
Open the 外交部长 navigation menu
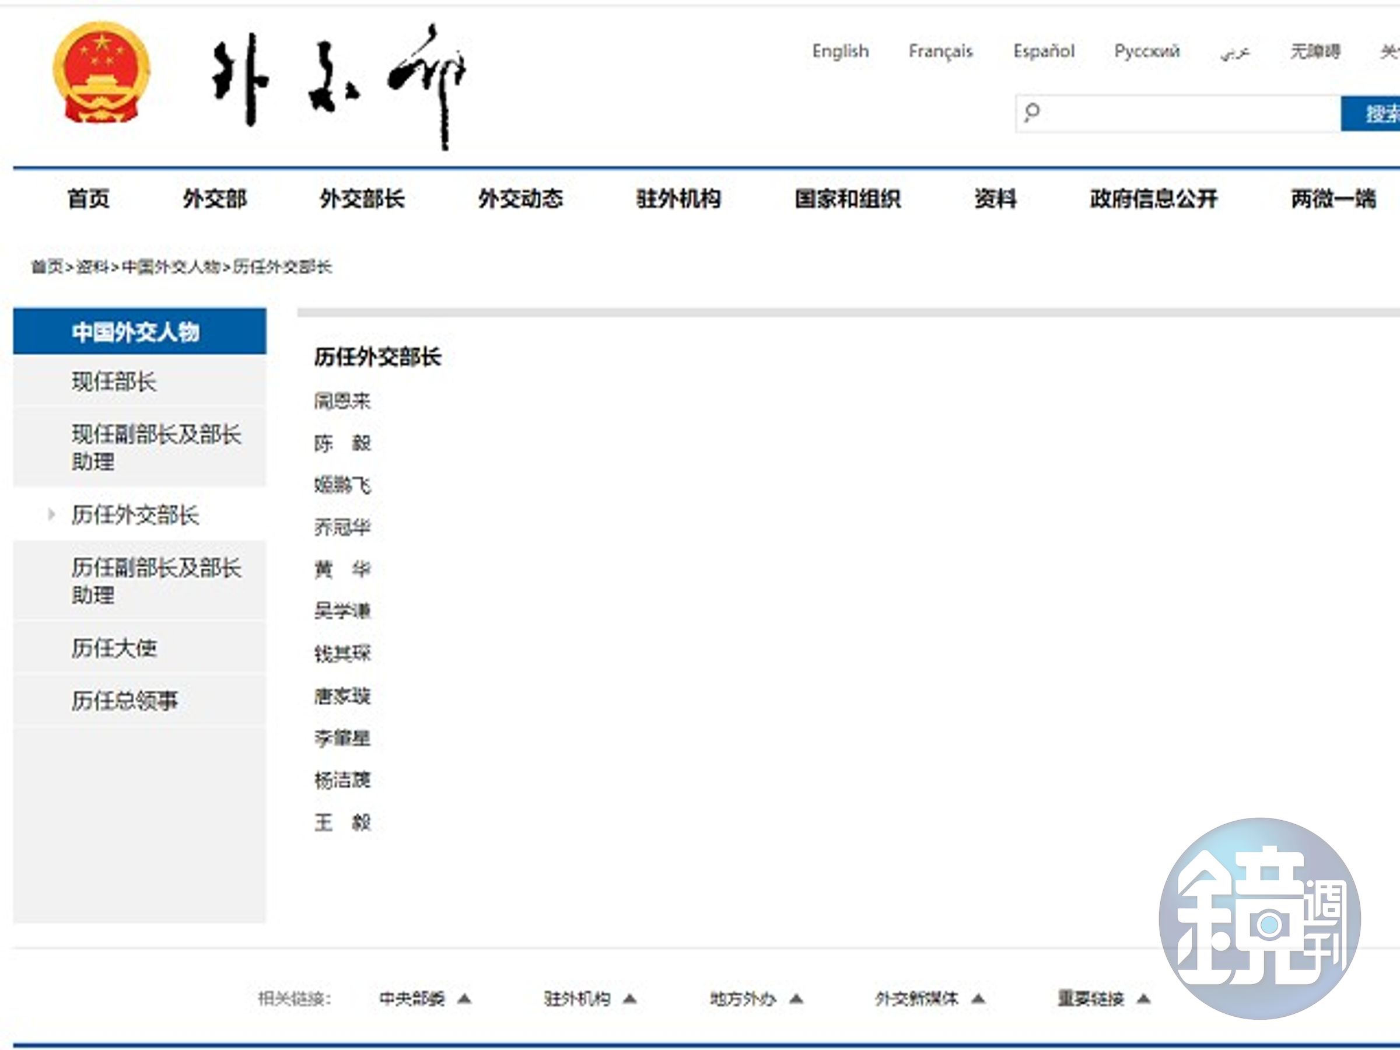(x=362, y=199)
